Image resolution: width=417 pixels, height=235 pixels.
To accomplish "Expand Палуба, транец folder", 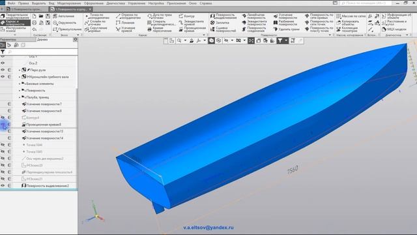I will point(20,97).
